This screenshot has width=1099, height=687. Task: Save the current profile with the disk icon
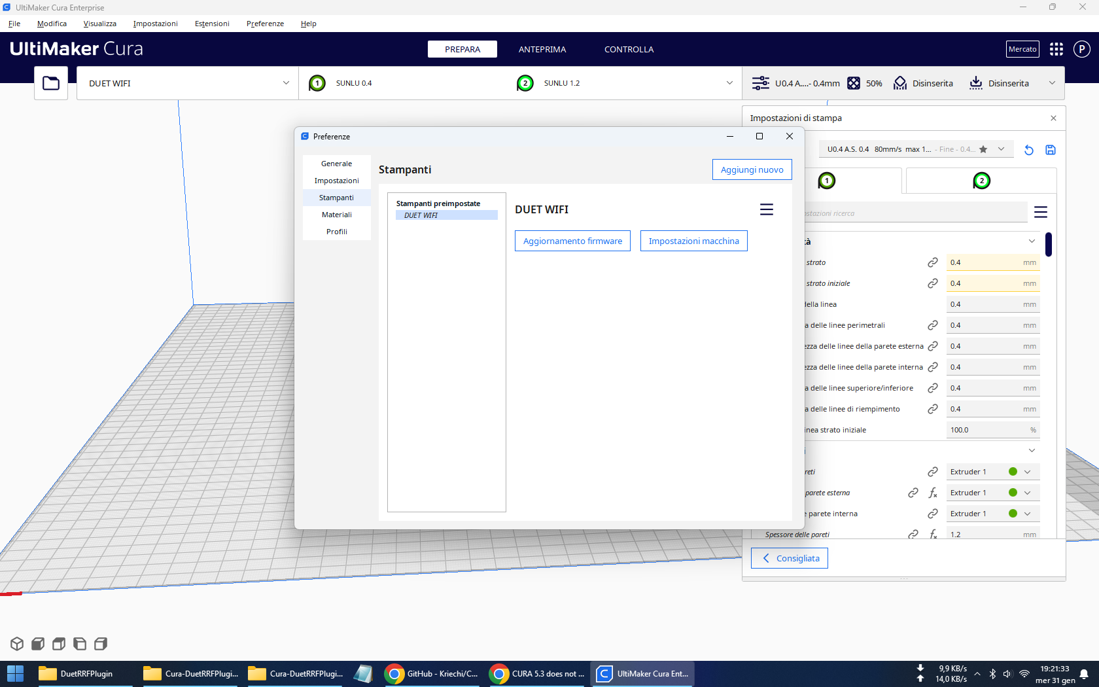[x=1051, y=150]
